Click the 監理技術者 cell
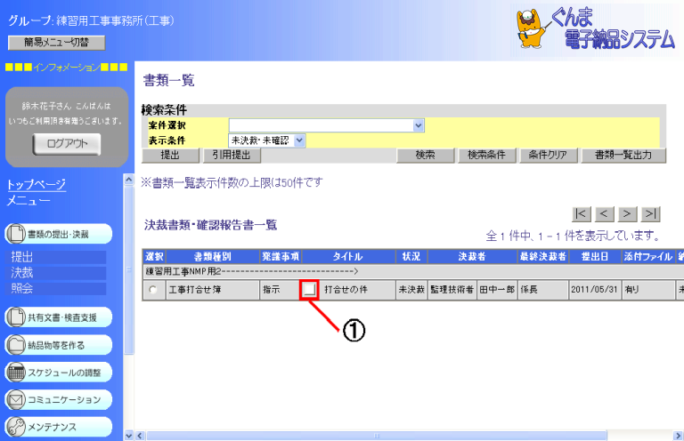The image size is (684, 441). point(452,290)
